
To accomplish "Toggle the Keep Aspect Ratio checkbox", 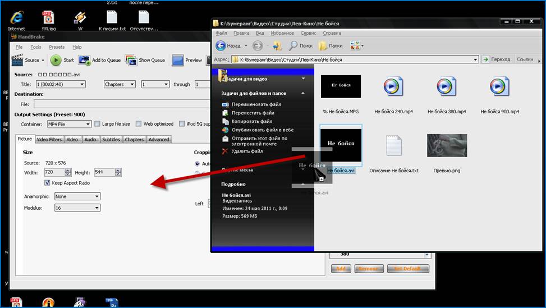I will pos(47,183).
